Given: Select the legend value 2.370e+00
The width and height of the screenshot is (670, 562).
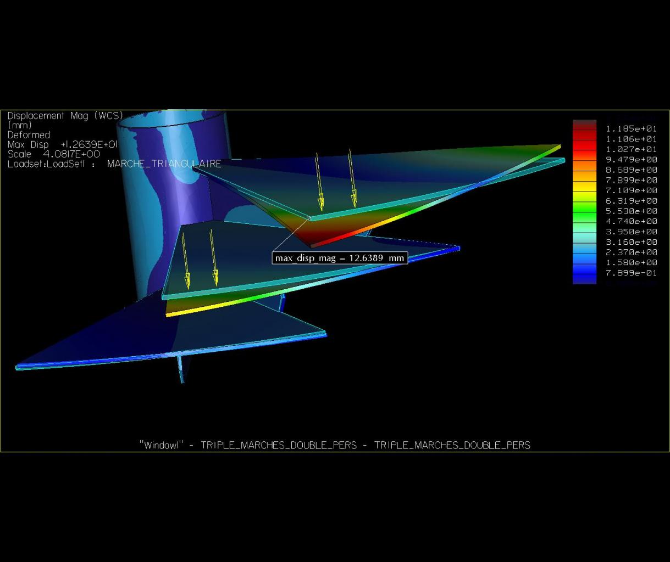Looking at the screenshot, I should [x=631, y=252].
